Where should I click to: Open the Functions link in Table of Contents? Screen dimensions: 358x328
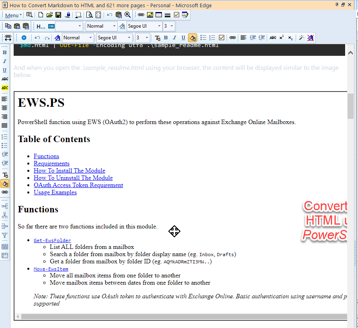46,156
